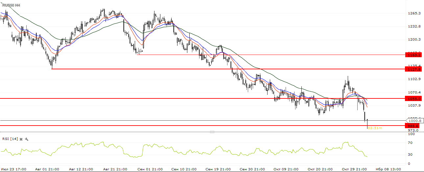This screenshot has width=424, height=172.
Task: Click the current price tag 1000.8
Action: 415,120
